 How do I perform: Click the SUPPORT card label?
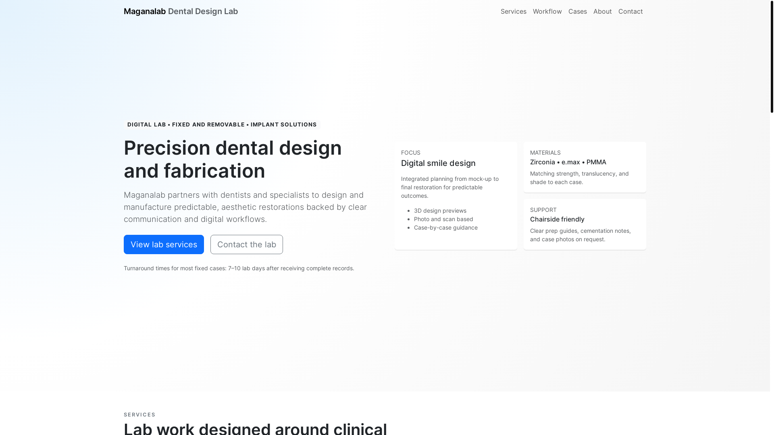(x=543, y=210)
